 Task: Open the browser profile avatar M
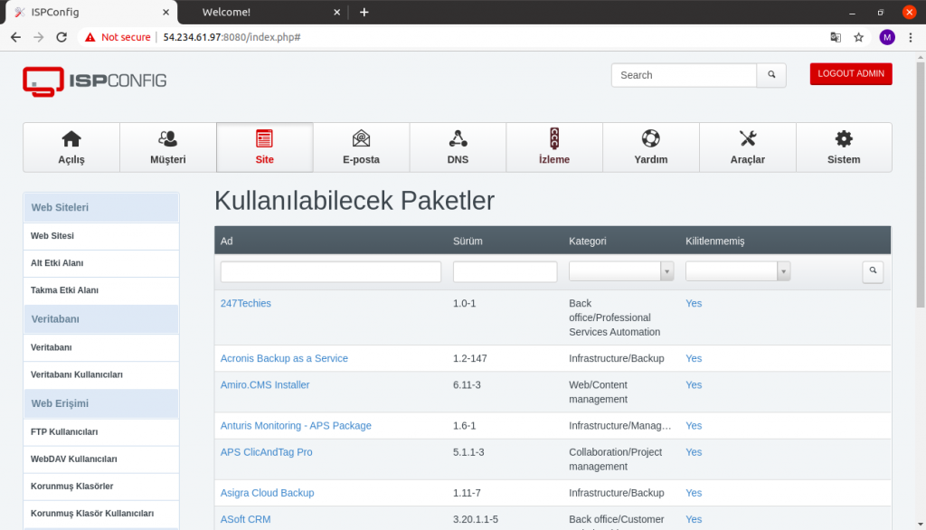pyautogui.click(x=887, y=37)
